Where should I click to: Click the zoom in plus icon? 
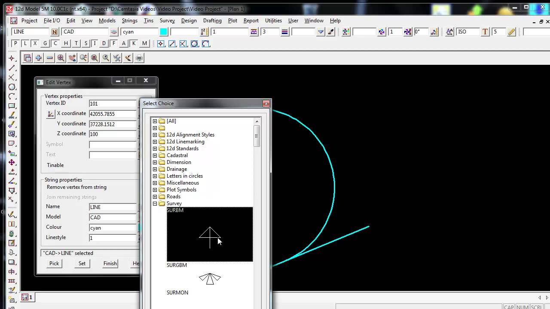pos(39,58)
